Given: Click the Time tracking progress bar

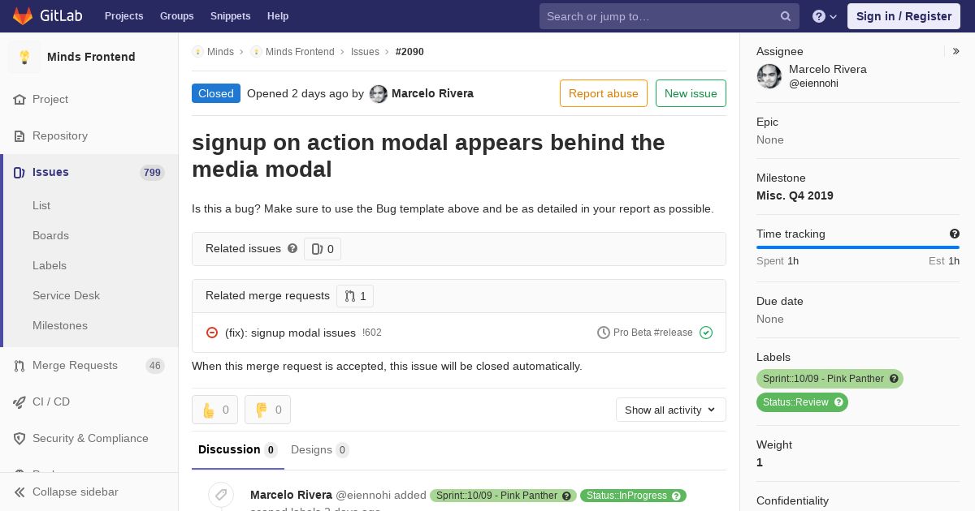Looking at the screenshot, I should [858, 247].
